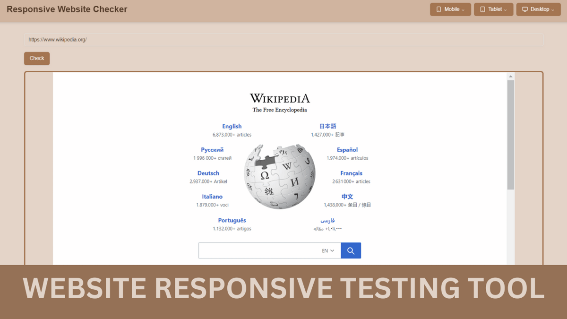Select the Français language link
567x319 pixels.
pos(351,173)
